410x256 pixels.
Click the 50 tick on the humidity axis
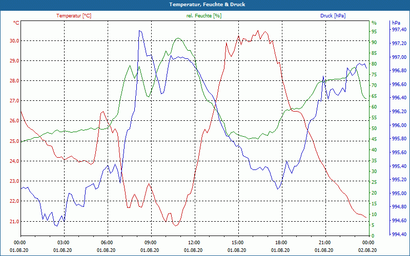pos(374,129)
